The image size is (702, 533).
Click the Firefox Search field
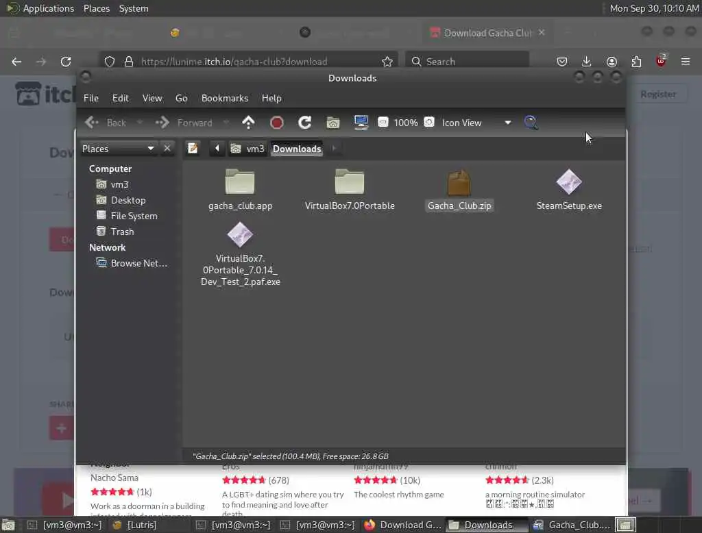[x=467, y=62]
